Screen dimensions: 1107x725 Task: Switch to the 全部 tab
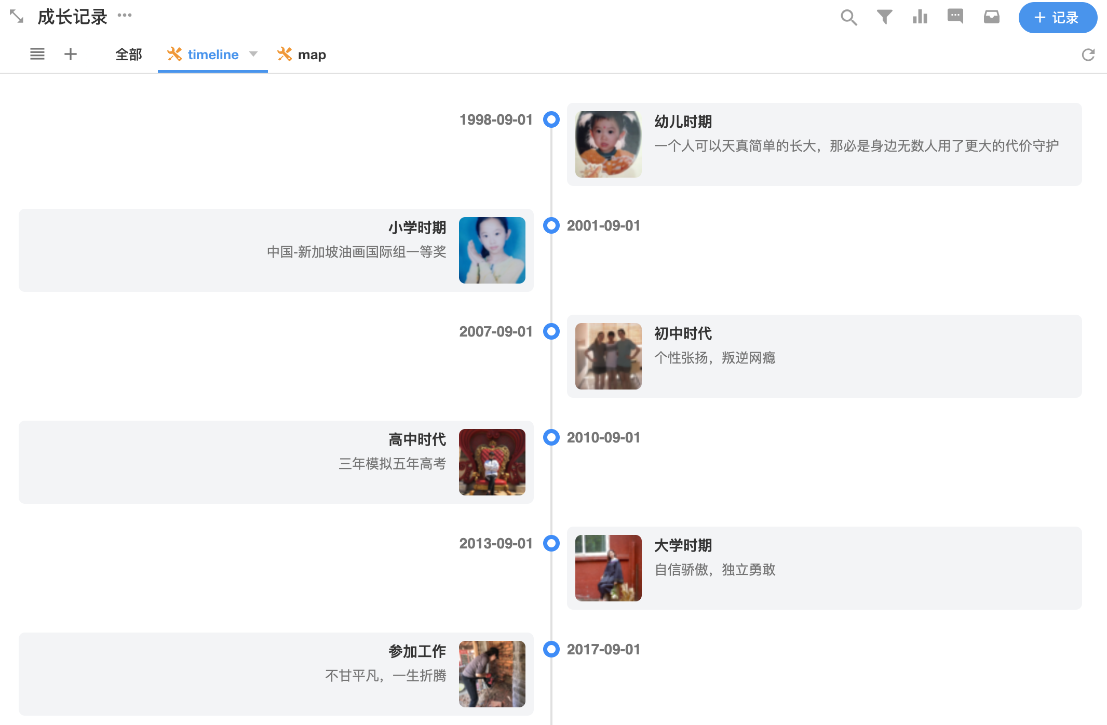pyautogui.click(x=129, y=55)
